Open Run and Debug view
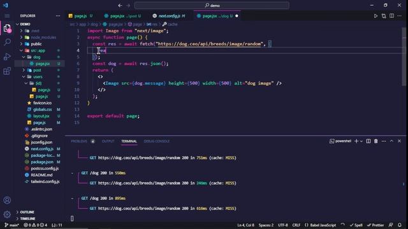The height and width of the screenshot is (229, 408). [7, 57]
